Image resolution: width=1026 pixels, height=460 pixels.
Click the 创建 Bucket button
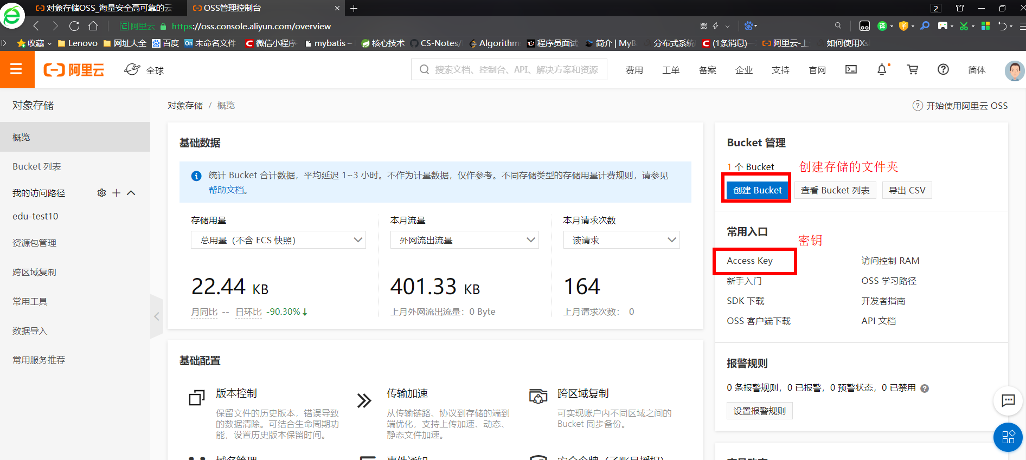pos(757,190)
